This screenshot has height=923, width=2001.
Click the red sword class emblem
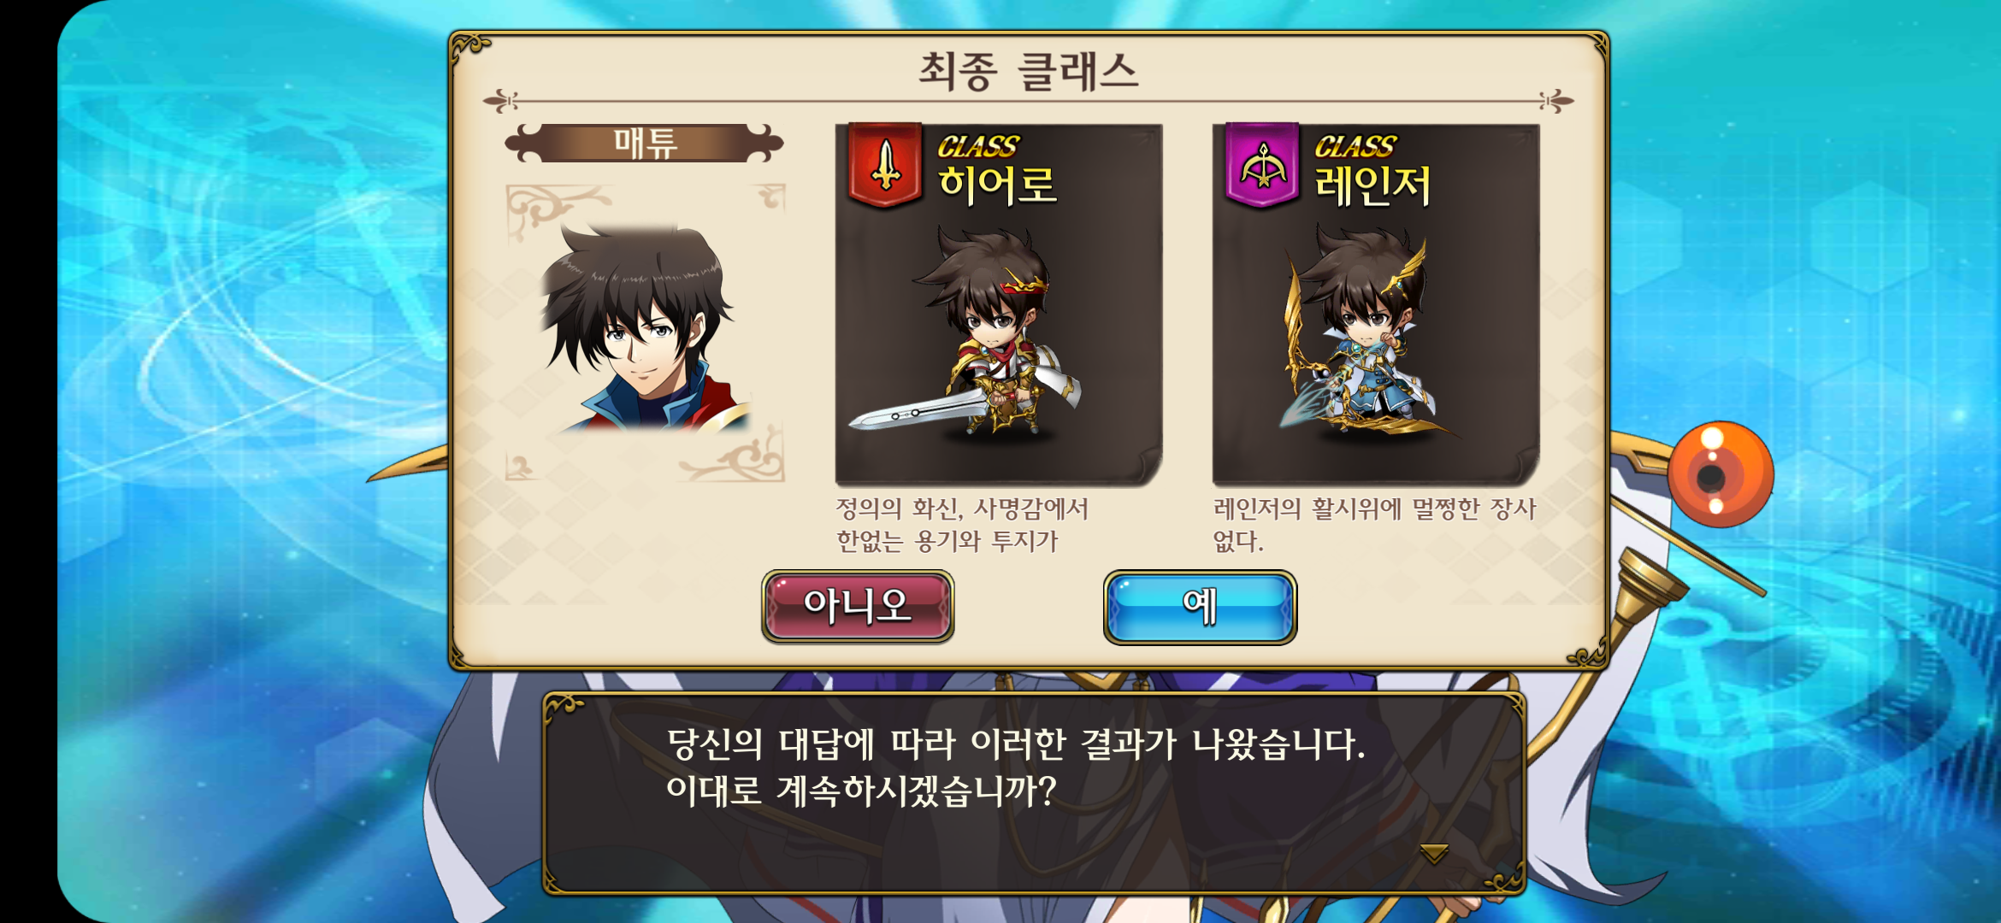[885, 164]
